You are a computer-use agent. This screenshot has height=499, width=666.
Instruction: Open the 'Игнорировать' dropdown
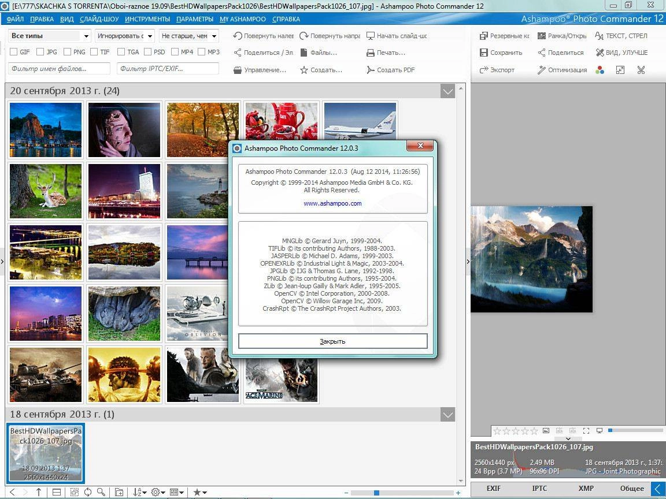click(124, 36)
